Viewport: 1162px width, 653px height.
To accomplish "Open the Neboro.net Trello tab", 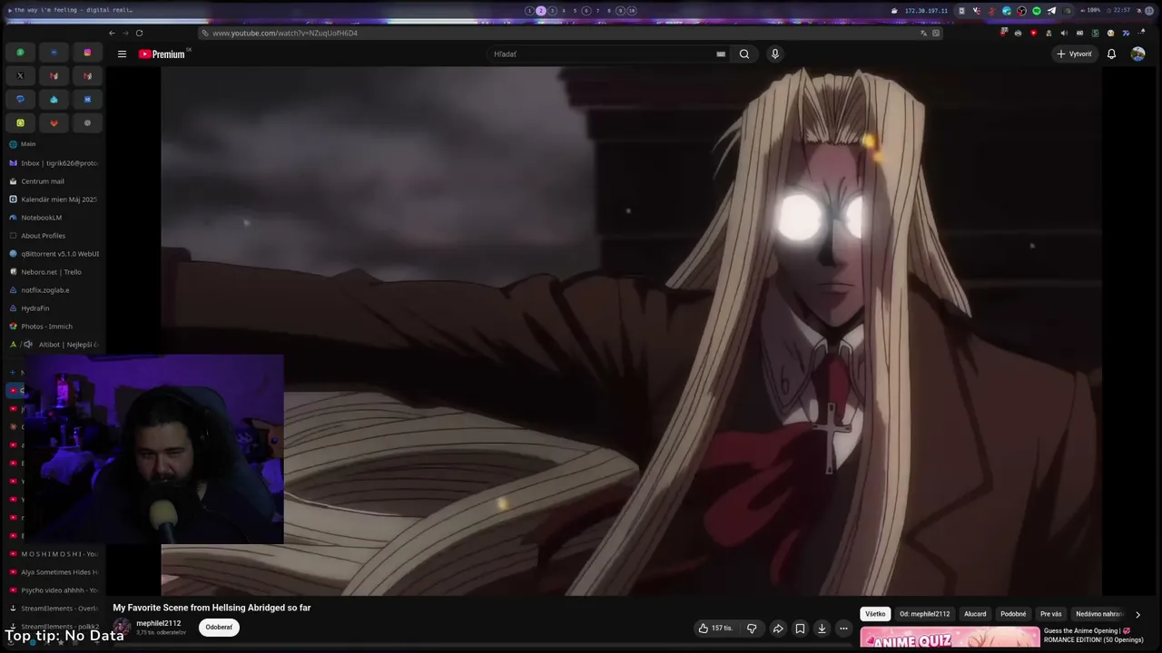I will point(54,272).
